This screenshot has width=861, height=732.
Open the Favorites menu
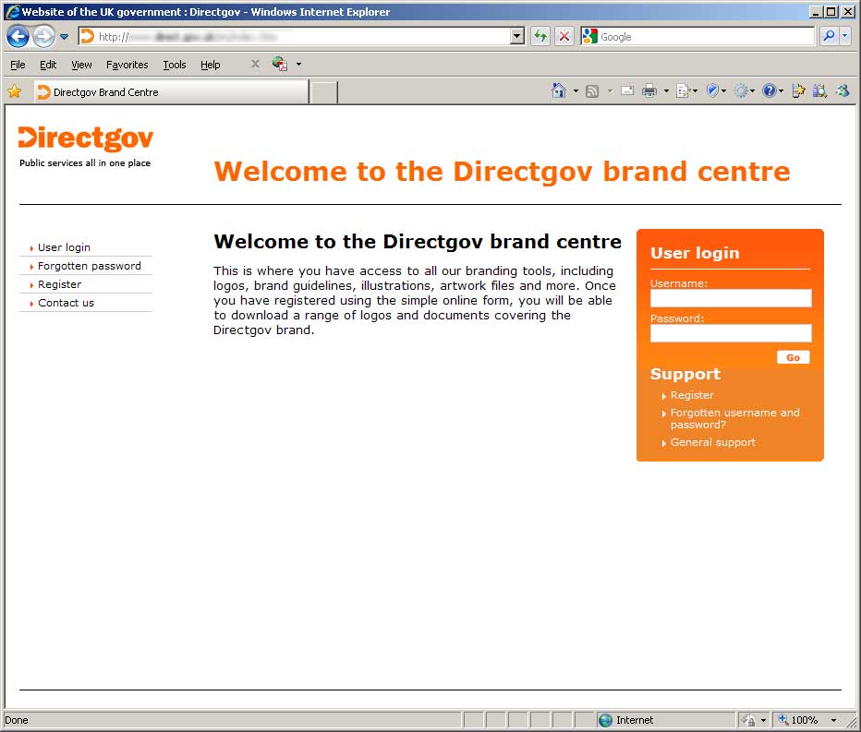pyautogui.click(x=127, y=65)
